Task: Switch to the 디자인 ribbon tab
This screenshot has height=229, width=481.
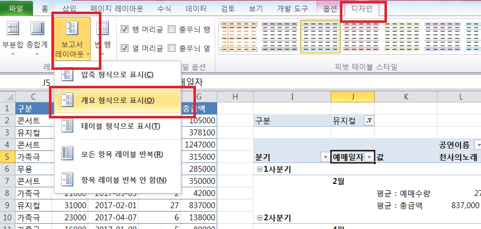Action: click(362, 9)
